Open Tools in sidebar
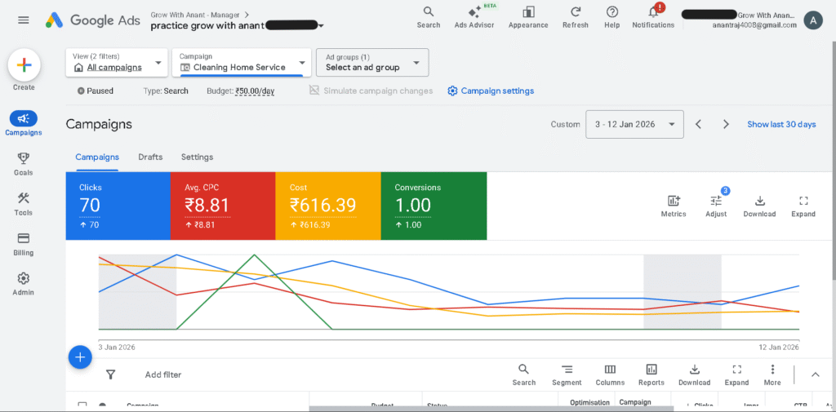The image size is (836, 412). click(x=24, y=204)
